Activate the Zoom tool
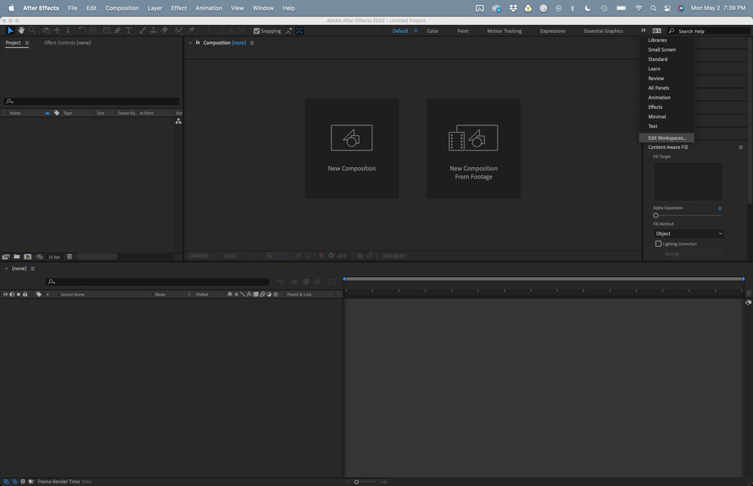The height and width of the screenshot is (486, 753). pos(30,30)
